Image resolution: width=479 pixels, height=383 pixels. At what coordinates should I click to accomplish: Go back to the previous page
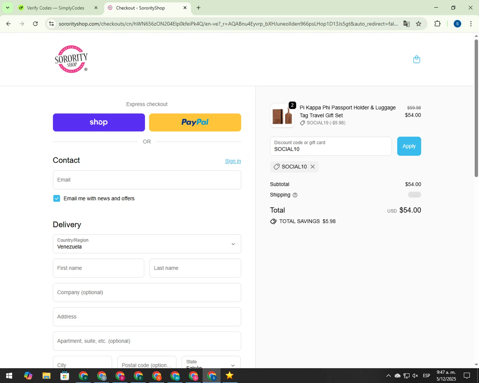[x=9, y=24]
